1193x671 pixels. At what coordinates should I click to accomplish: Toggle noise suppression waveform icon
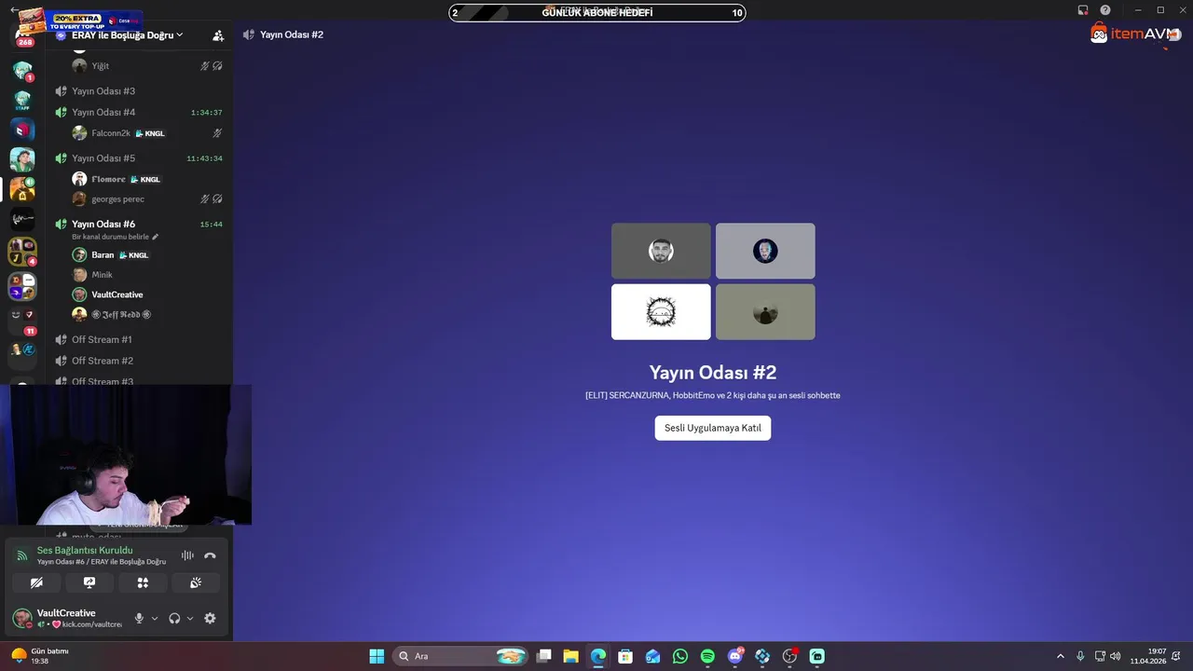pos(187,555)
